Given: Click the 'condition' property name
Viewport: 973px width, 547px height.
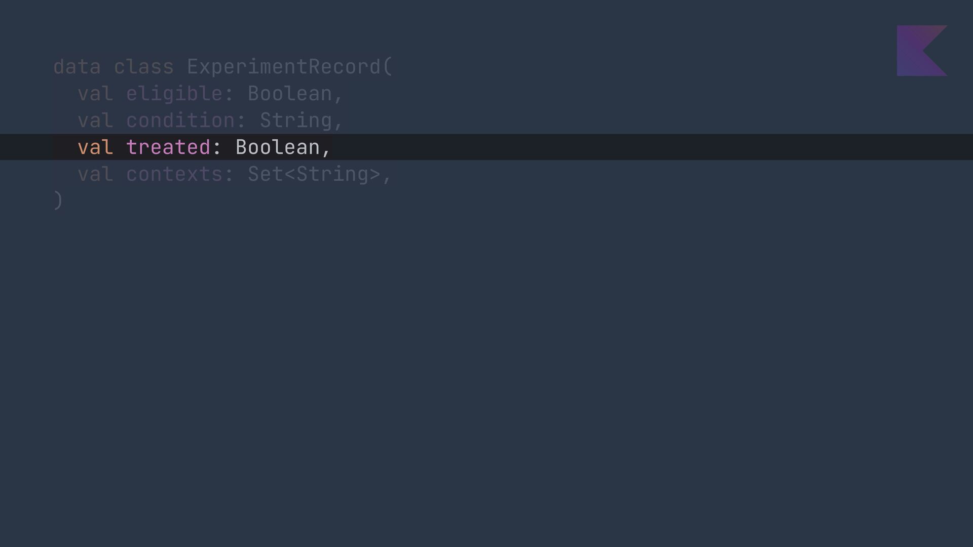Looking at the screenshot, I should [x=180, y=121].
